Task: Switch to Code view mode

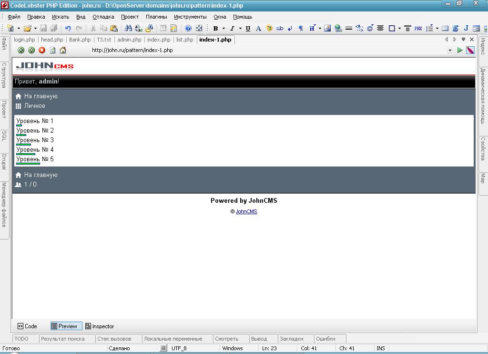Action: pyautogui.click(x=27, y=326)
